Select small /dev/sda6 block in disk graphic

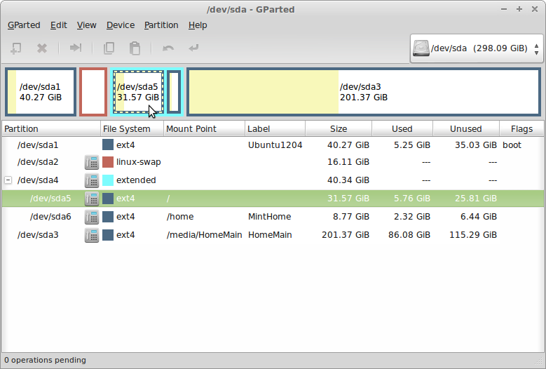point(174,92)
